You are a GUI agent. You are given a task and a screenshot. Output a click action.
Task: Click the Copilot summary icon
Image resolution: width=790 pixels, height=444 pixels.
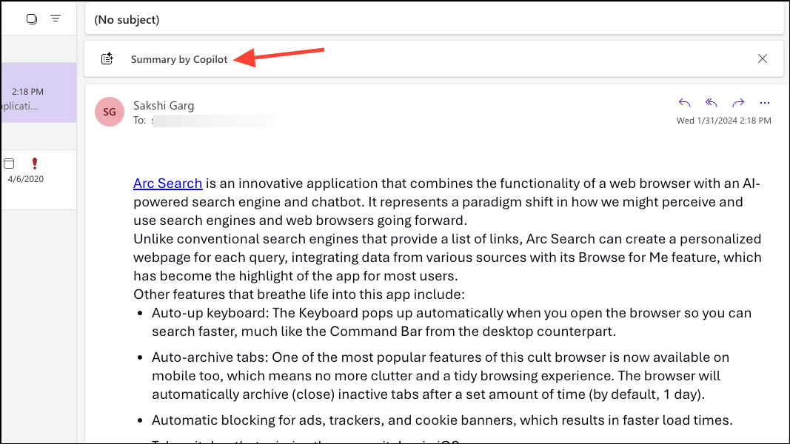107,59
